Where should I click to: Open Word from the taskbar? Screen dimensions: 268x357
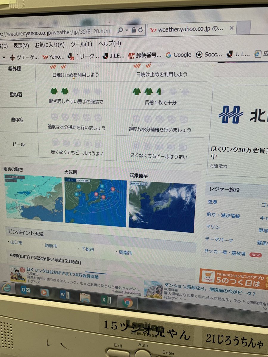click(x=64, y=295)
